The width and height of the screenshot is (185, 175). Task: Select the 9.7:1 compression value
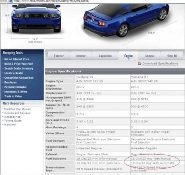80,114
